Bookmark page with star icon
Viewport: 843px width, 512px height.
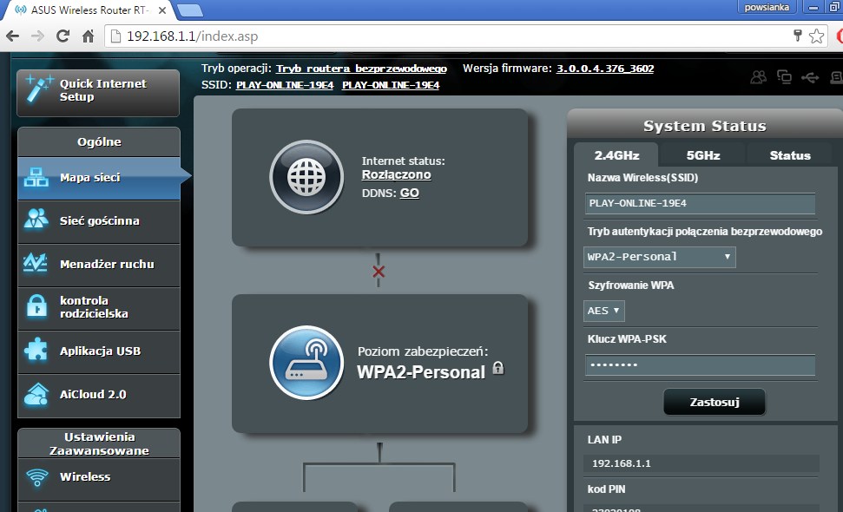(816, 36)
